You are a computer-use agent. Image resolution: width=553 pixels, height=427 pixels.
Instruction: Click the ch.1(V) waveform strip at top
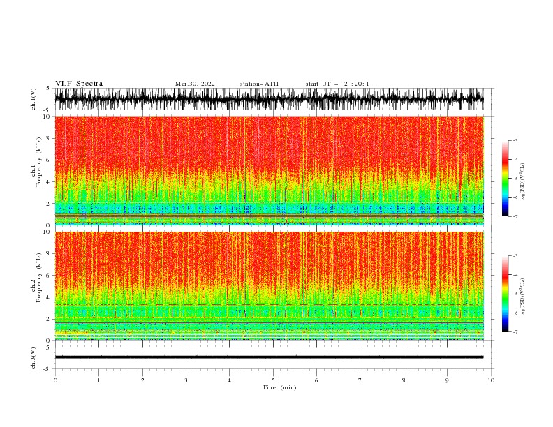pyautogui.click(x=269, y=99)
